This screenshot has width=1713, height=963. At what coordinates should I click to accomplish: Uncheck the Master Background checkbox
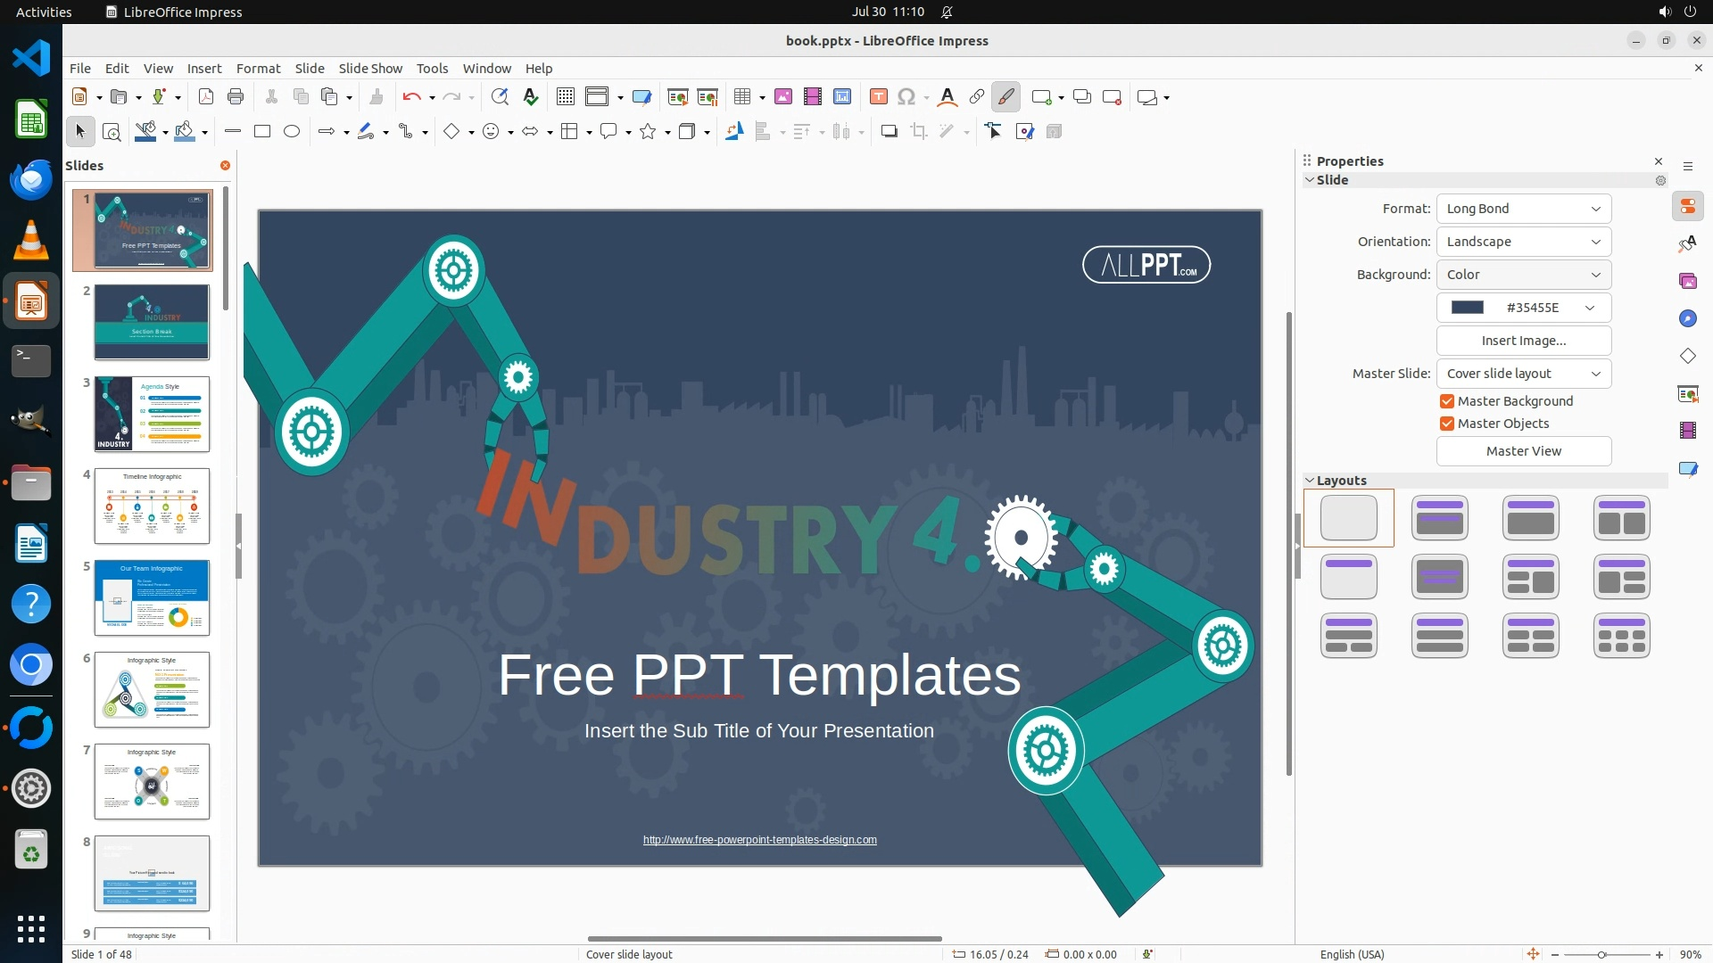coord(1447,401)
